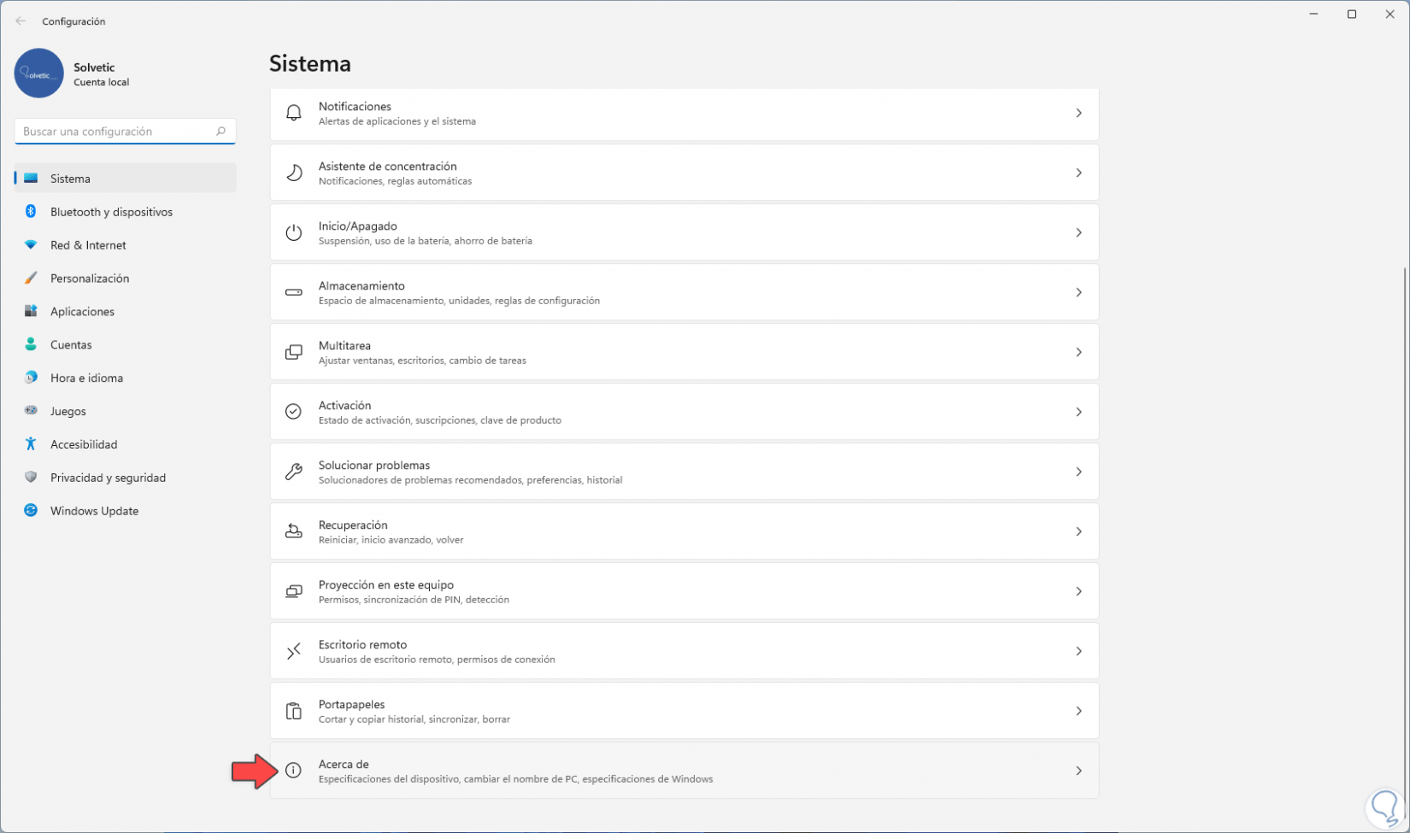Open Bluetooth y dispositivos section
This screenshot has width=1410, height=833.
click(x=111, y=212)
